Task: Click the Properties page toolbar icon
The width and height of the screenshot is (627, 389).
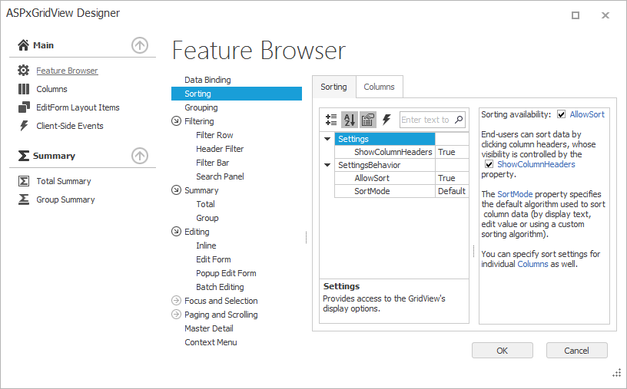Action: click(368, 120)
